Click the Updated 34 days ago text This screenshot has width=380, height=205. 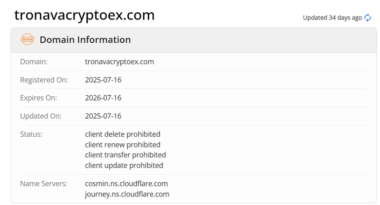point(332,18)
